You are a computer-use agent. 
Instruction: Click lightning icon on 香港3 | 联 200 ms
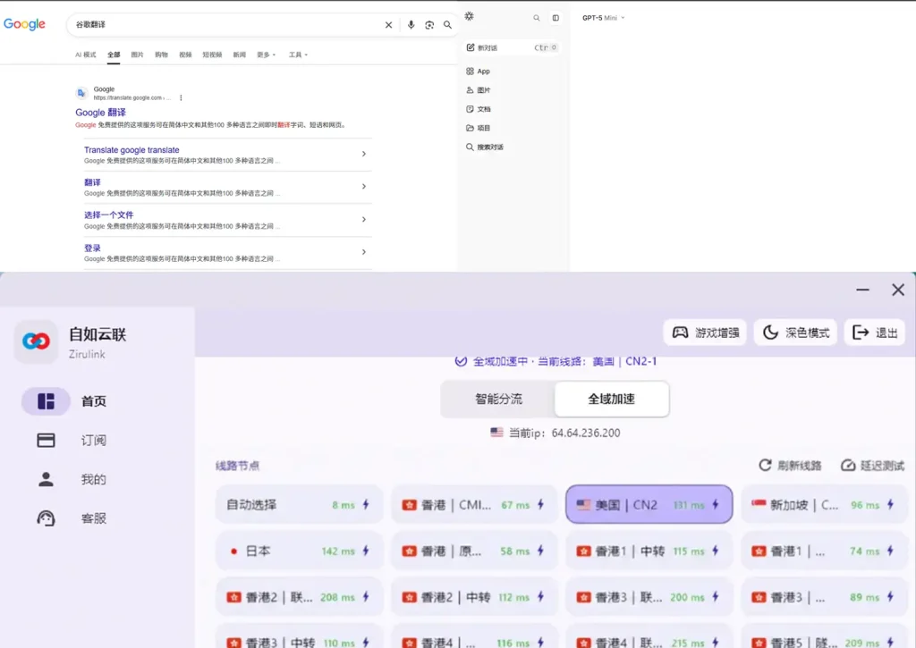point(716,597)
